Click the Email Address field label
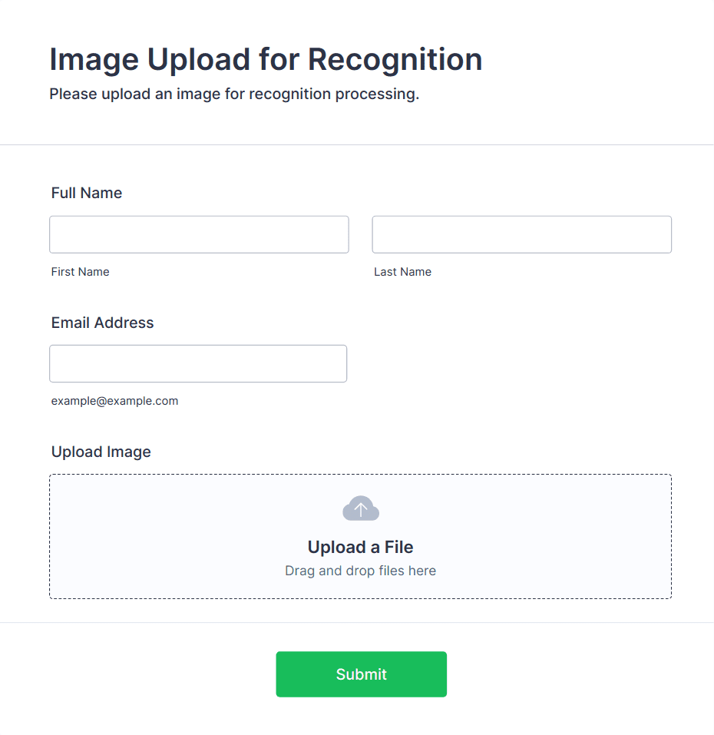Image resolution: width=714 pixels, height=735 pixels. click(103, 323)
